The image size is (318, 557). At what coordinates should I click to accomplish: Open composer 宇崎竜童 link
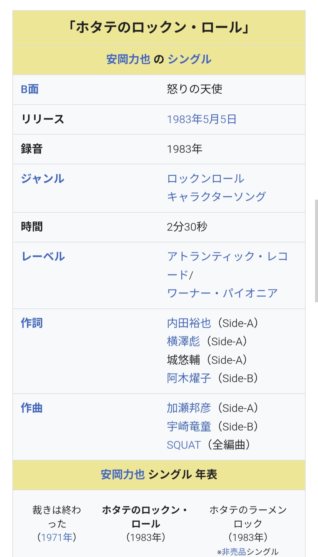pyautogui.click(x=189, y=426)
